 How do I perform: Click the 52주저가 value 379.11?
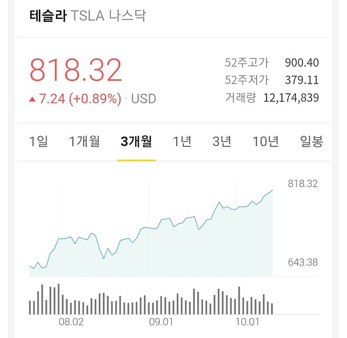pos(302,80)
